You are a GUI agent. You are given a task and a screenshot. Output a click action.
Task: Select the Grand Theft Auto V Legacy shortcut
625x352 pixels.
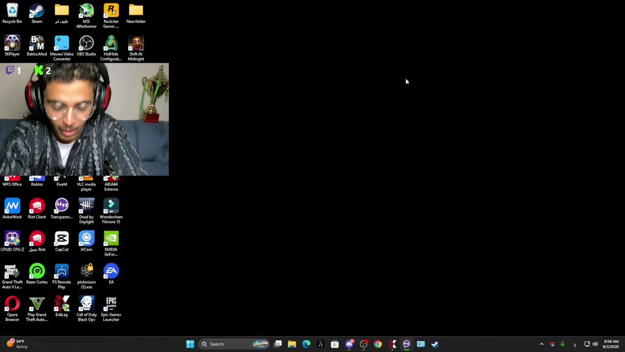(x=12, y=277)
